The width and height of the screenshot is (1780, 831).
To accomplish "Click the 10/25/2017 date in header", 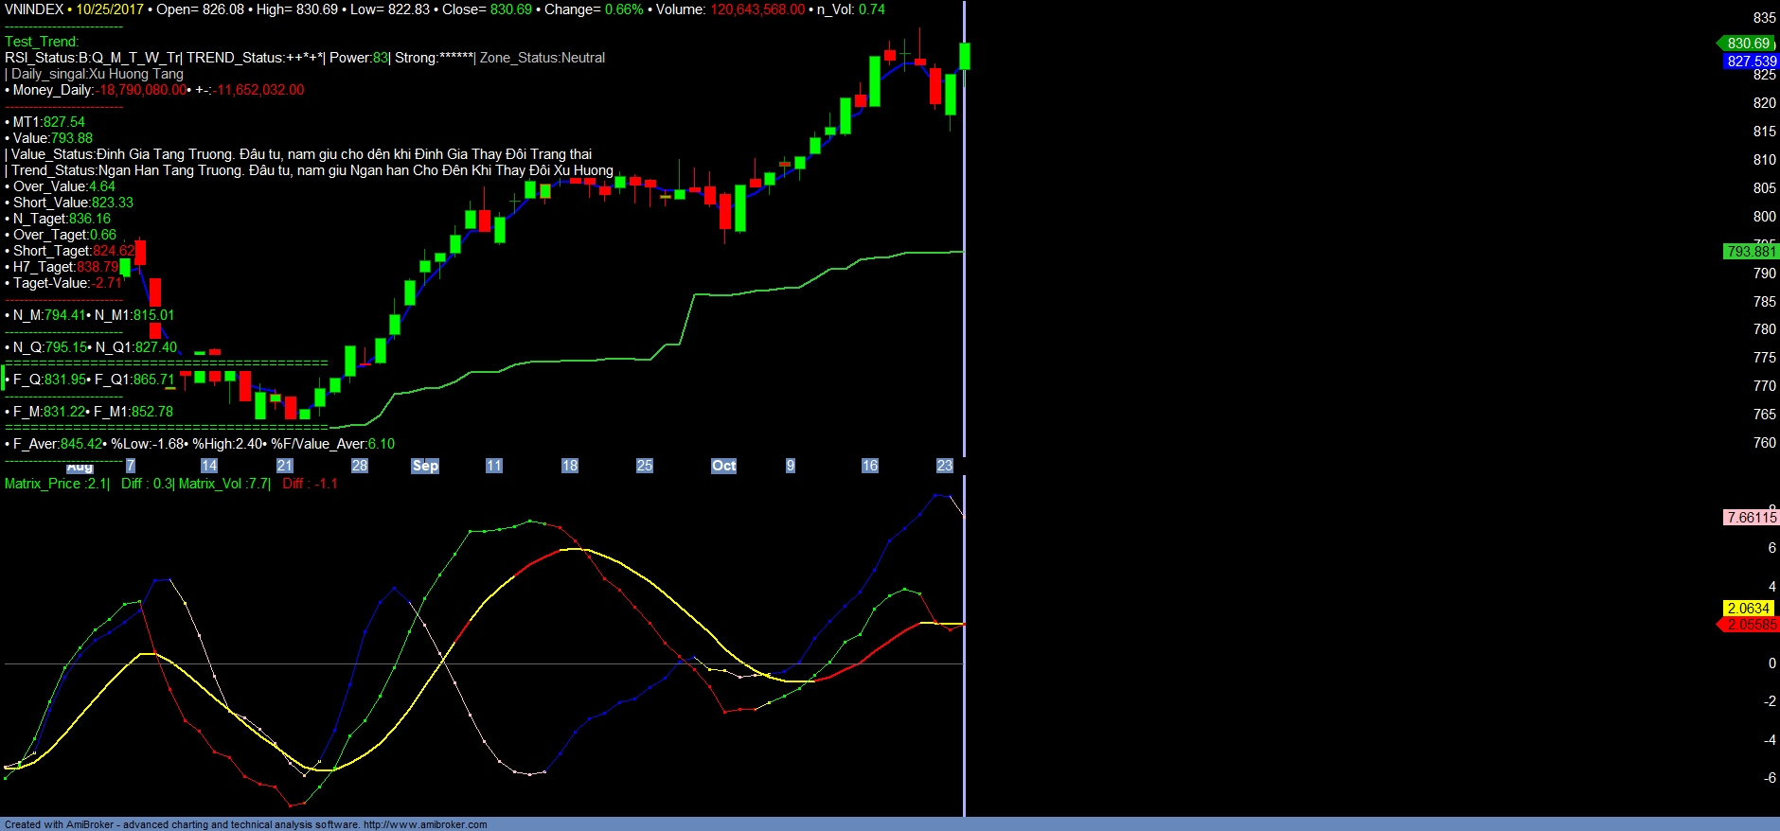I will click(110, 9).
